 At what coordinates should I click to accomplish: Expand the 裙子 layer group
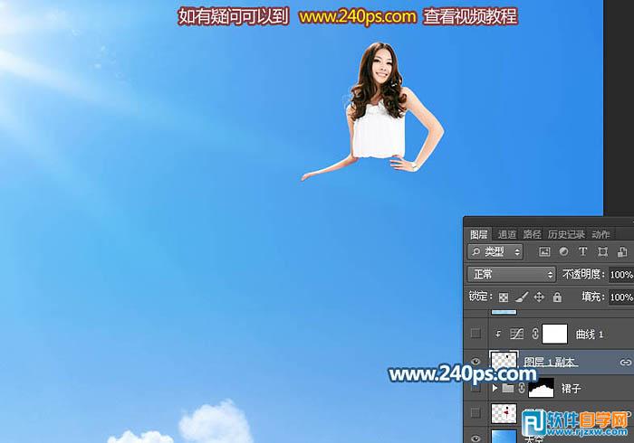tap(495, 388)
